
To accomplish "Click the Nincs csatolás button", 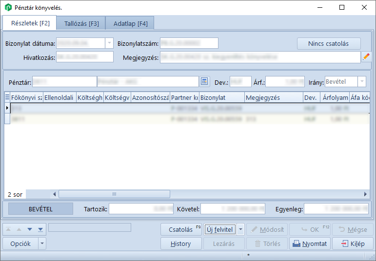I will point(328,43).
